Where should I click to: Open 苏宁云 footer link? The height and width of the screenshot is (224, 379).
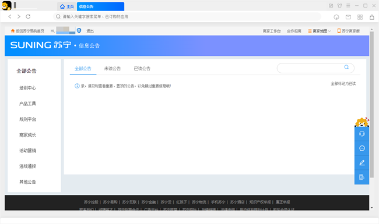166,202
